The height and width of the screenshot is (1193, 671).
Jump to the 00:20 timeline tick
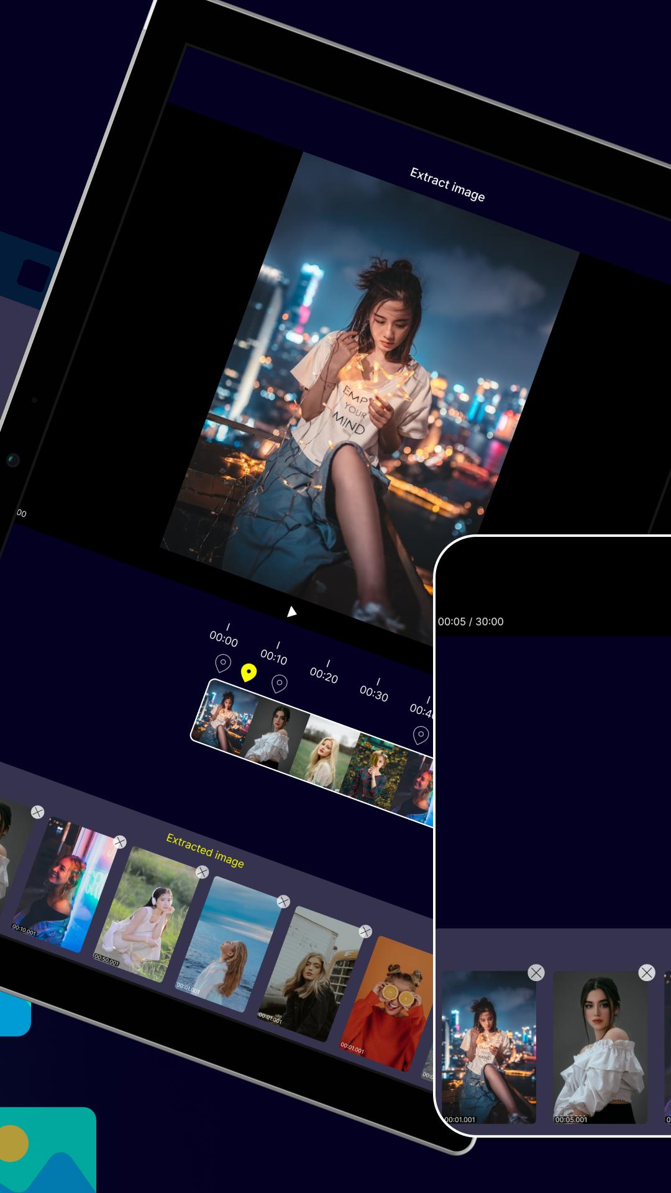(x=325, y=672)
